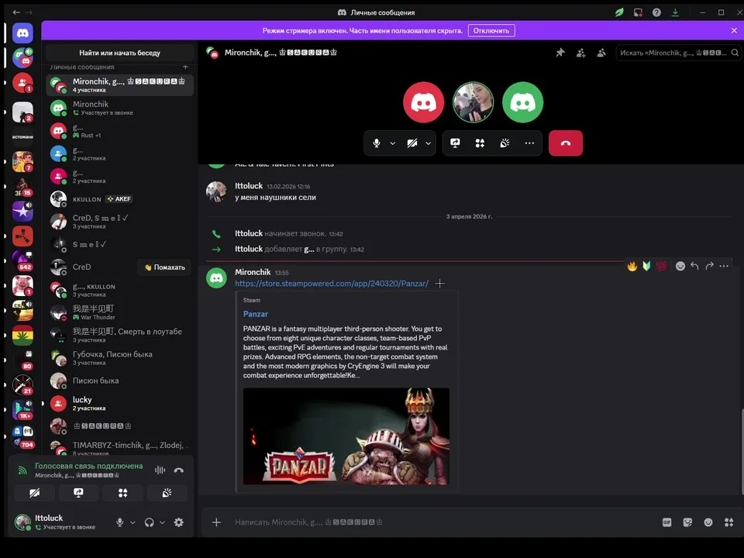
Task: Open server with 542 badge
Action: tap(22, 261)
